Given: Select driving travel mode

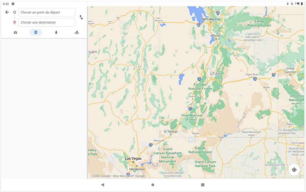Looking at the screenshot, I should [15, 32].
